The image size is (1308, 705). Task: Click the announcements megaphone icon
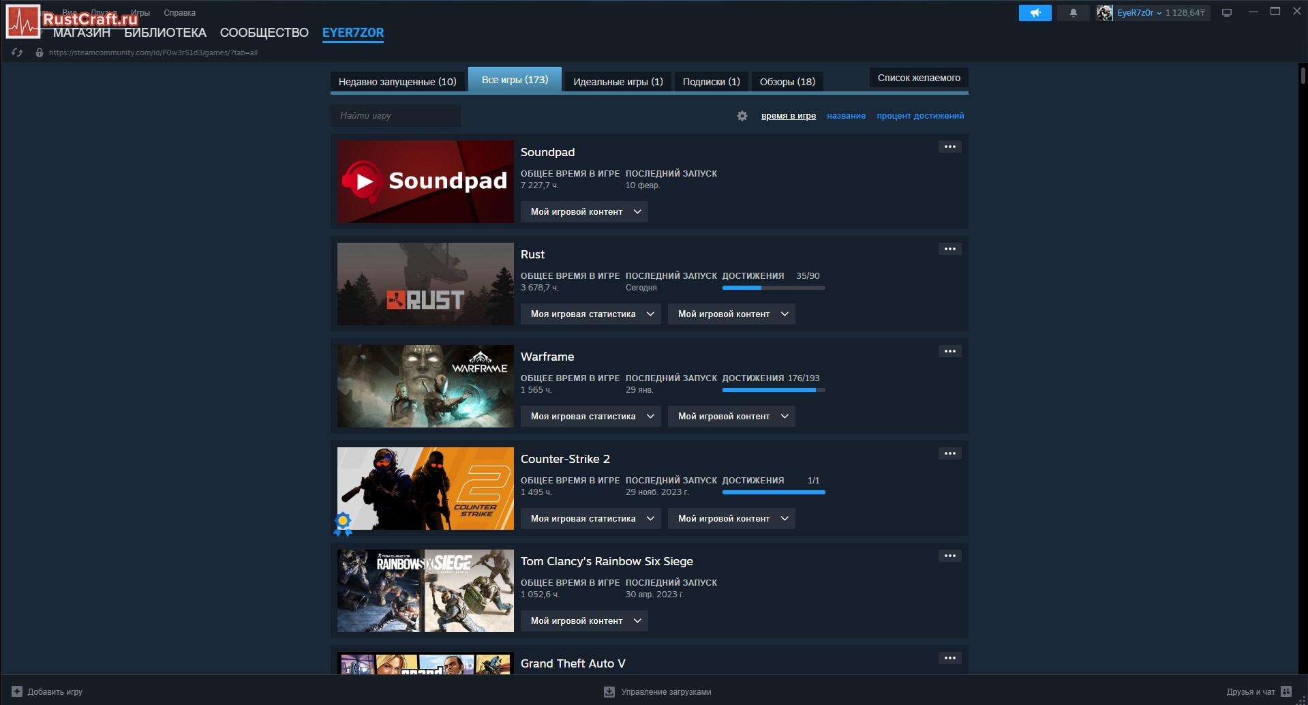pos(1035,13)
